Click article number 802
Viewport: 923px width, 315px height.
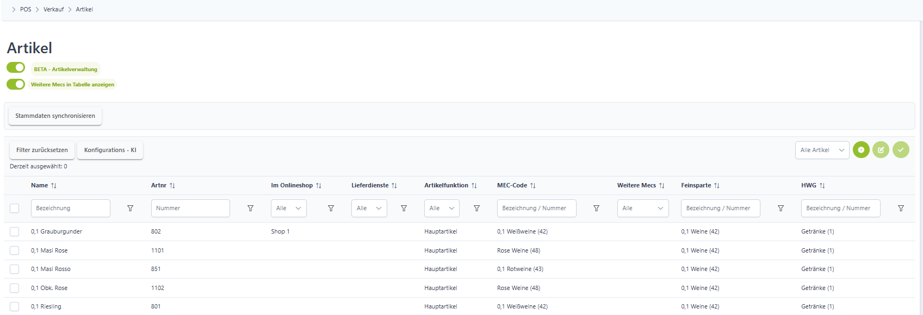click(156, 232)
